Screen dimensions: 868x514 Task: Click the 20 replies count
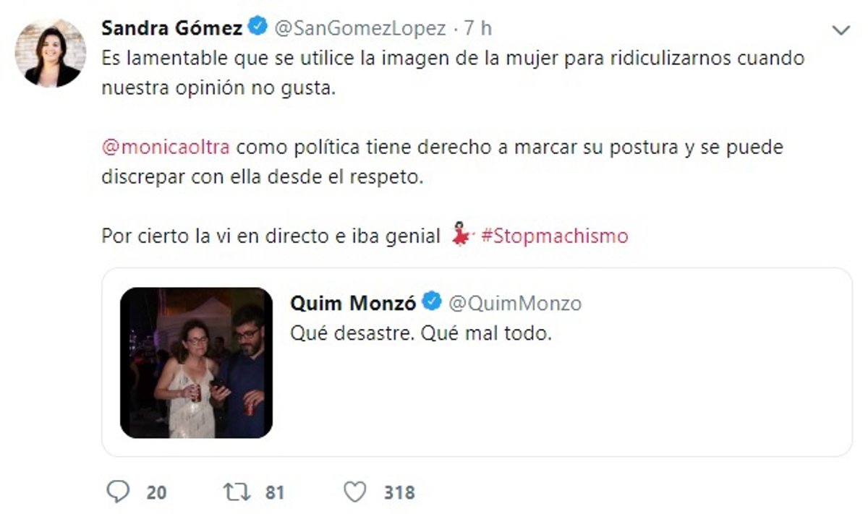156,493
